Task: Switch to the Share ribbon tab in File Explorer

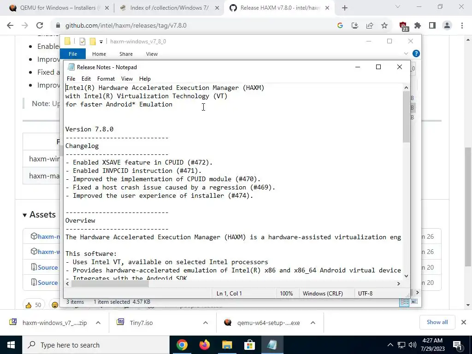Action: click(x=126, y=54)
